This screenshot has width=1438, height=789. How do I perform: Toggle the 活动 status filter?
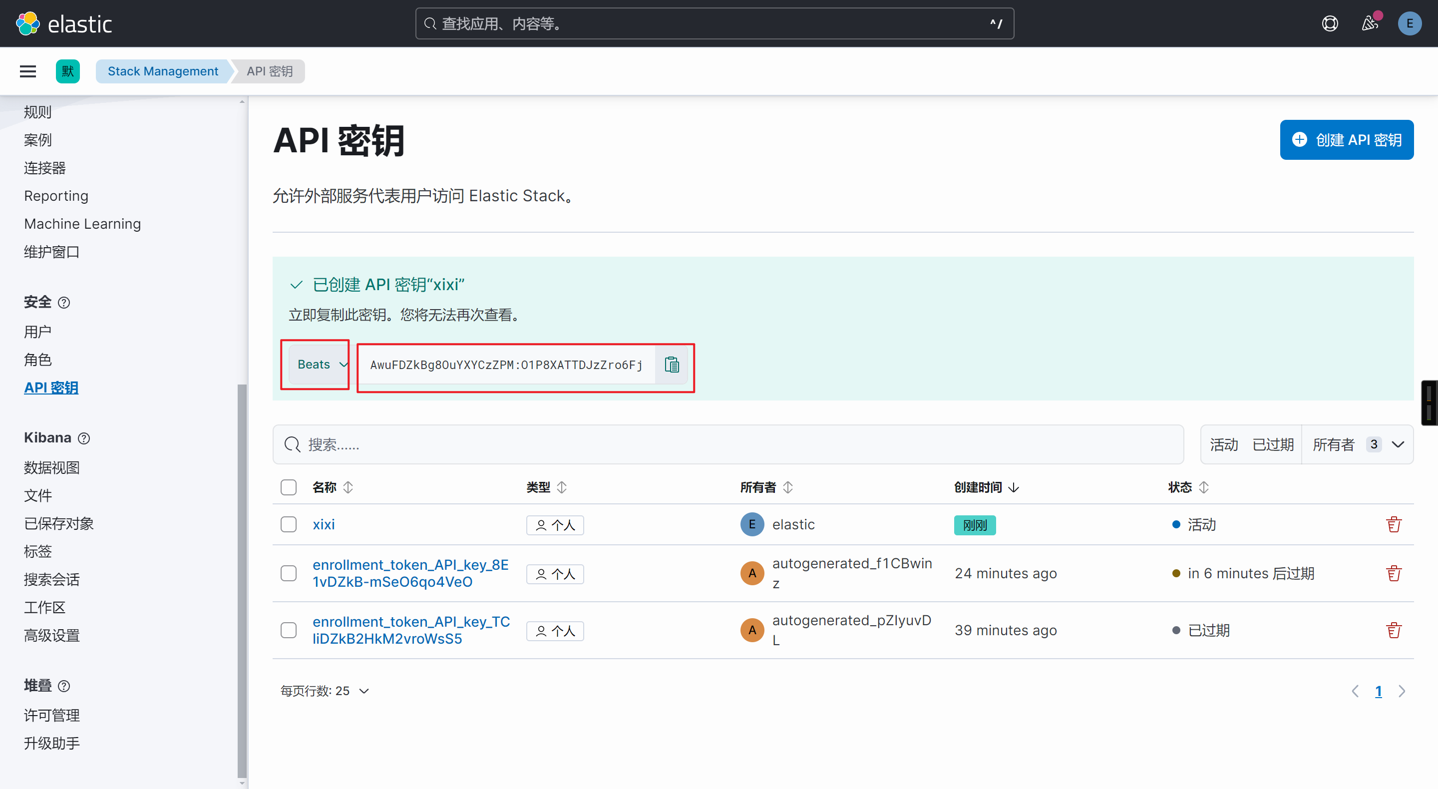1224,444
